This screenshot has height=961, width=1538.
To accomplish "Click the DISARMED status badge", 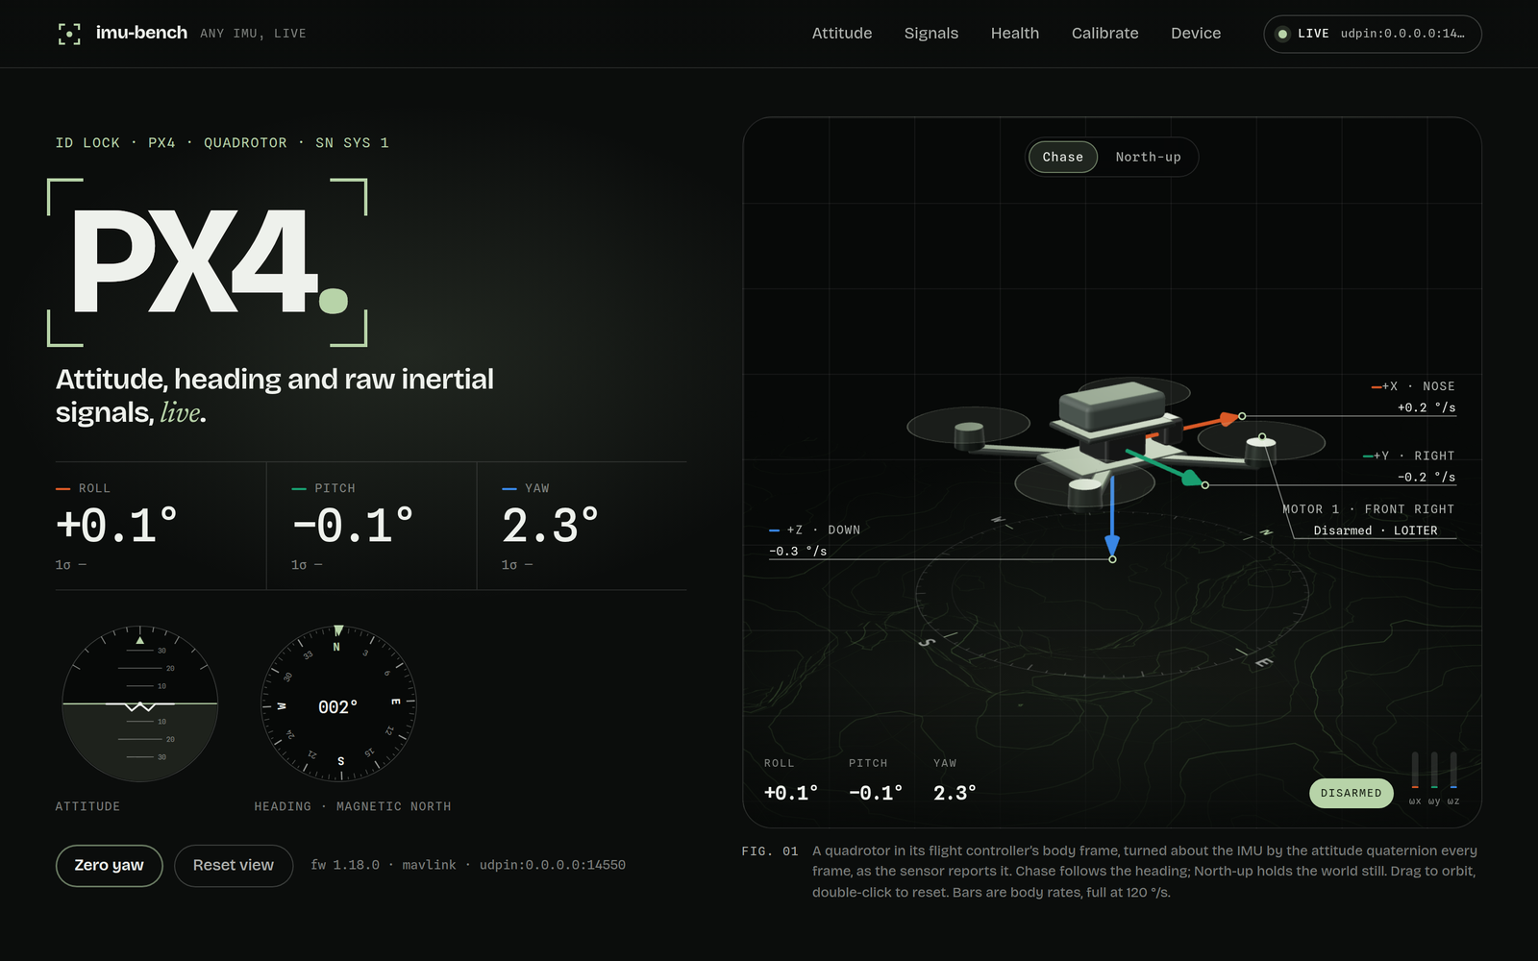I will pyautogui.click(x=1351, y=793).
